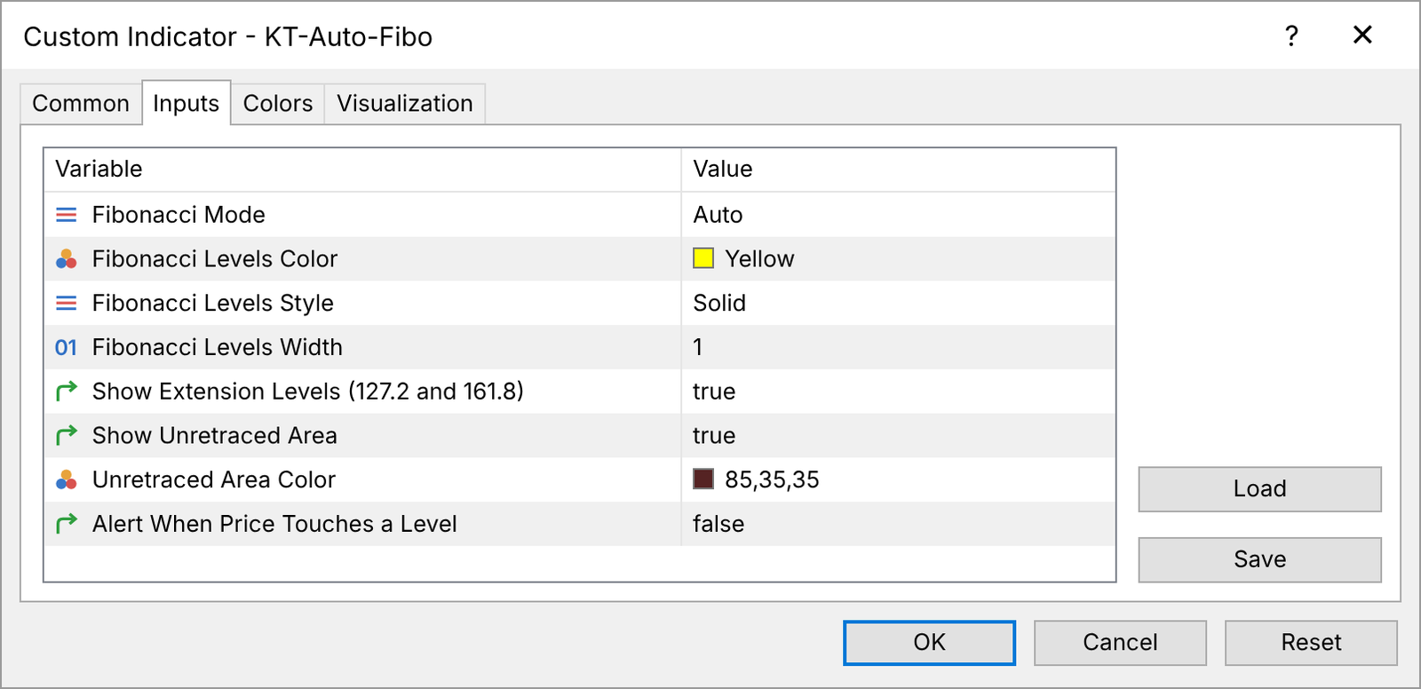Click the 85,35,35 dark red swatch

pyautogui.click(x=703, y=479)
